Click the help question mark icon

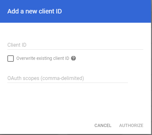click(x=73, y=58)
